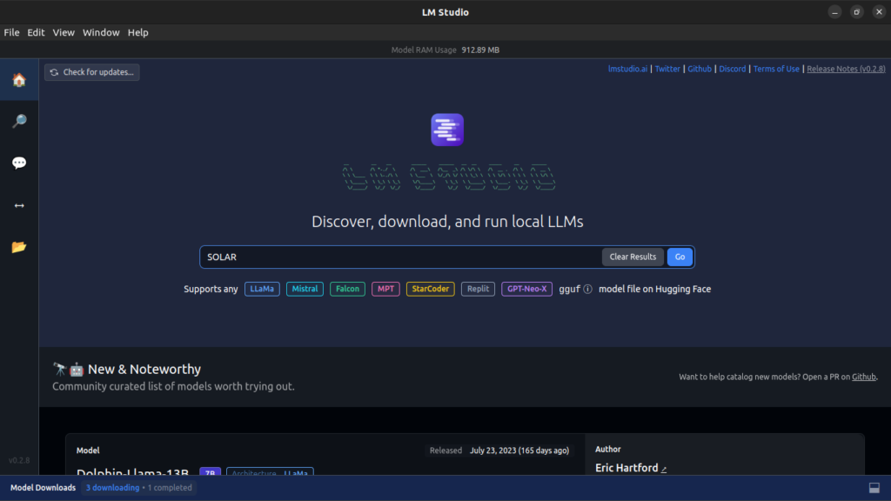This screenshot has width=891, height=501.
Task: Open the AI Chat speech bubble icon
Action: point(19,163)
